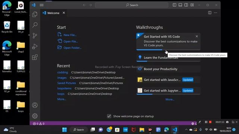Uncheck Show welcome page on startup
This screenshot has height=134, width=239.
[x=109, y=116]
